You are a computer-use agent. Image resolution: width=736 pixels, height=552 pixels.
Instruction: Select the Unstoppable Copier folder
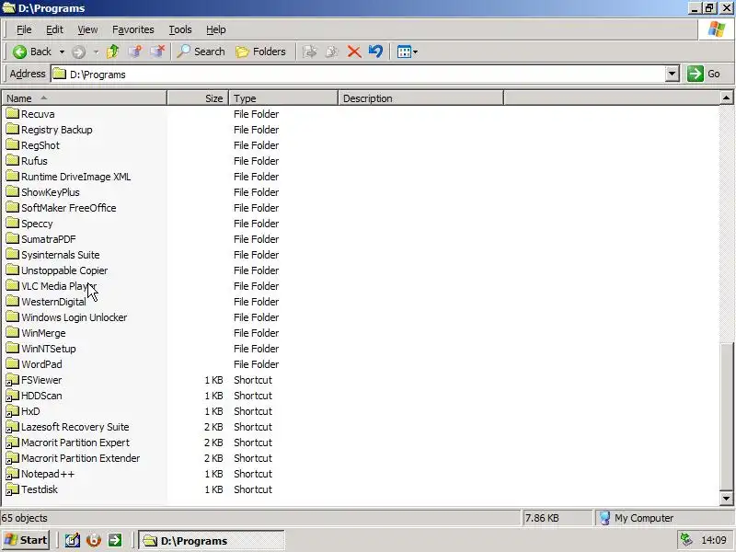tap(57, 270)
